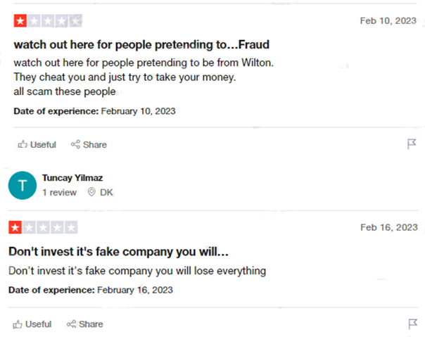Click the share icon on the Feb 16 review
Screen dimensions: 425x337
(71, 324)
